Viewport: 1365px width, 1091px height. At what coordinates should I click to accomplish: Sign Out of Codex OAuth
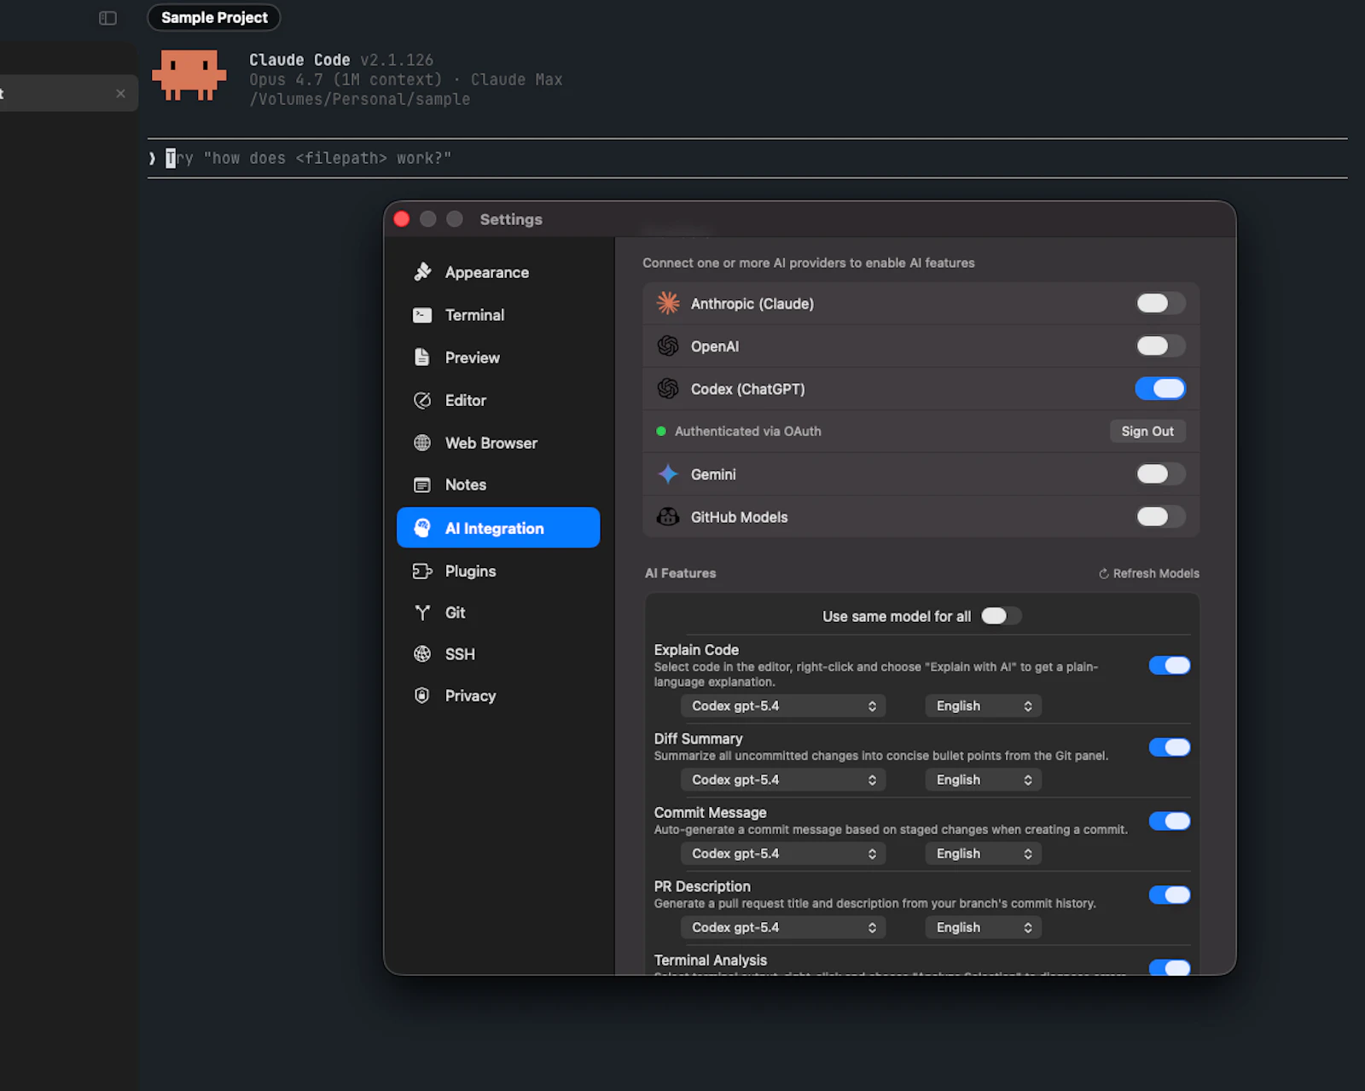[1147, 431]
